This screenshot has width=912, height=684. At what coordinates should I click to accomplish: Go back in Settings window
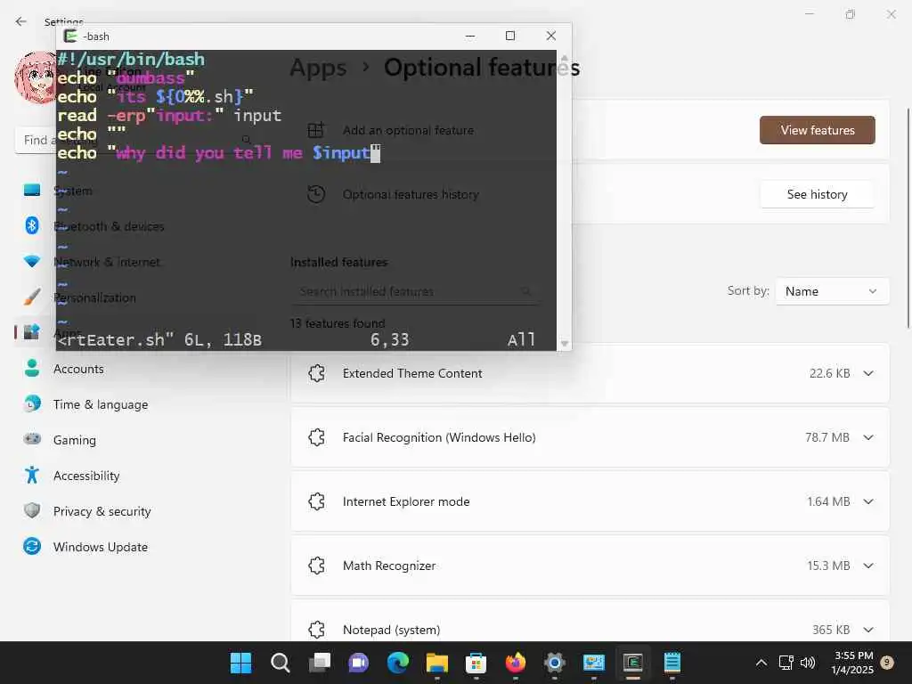[21, 21]
